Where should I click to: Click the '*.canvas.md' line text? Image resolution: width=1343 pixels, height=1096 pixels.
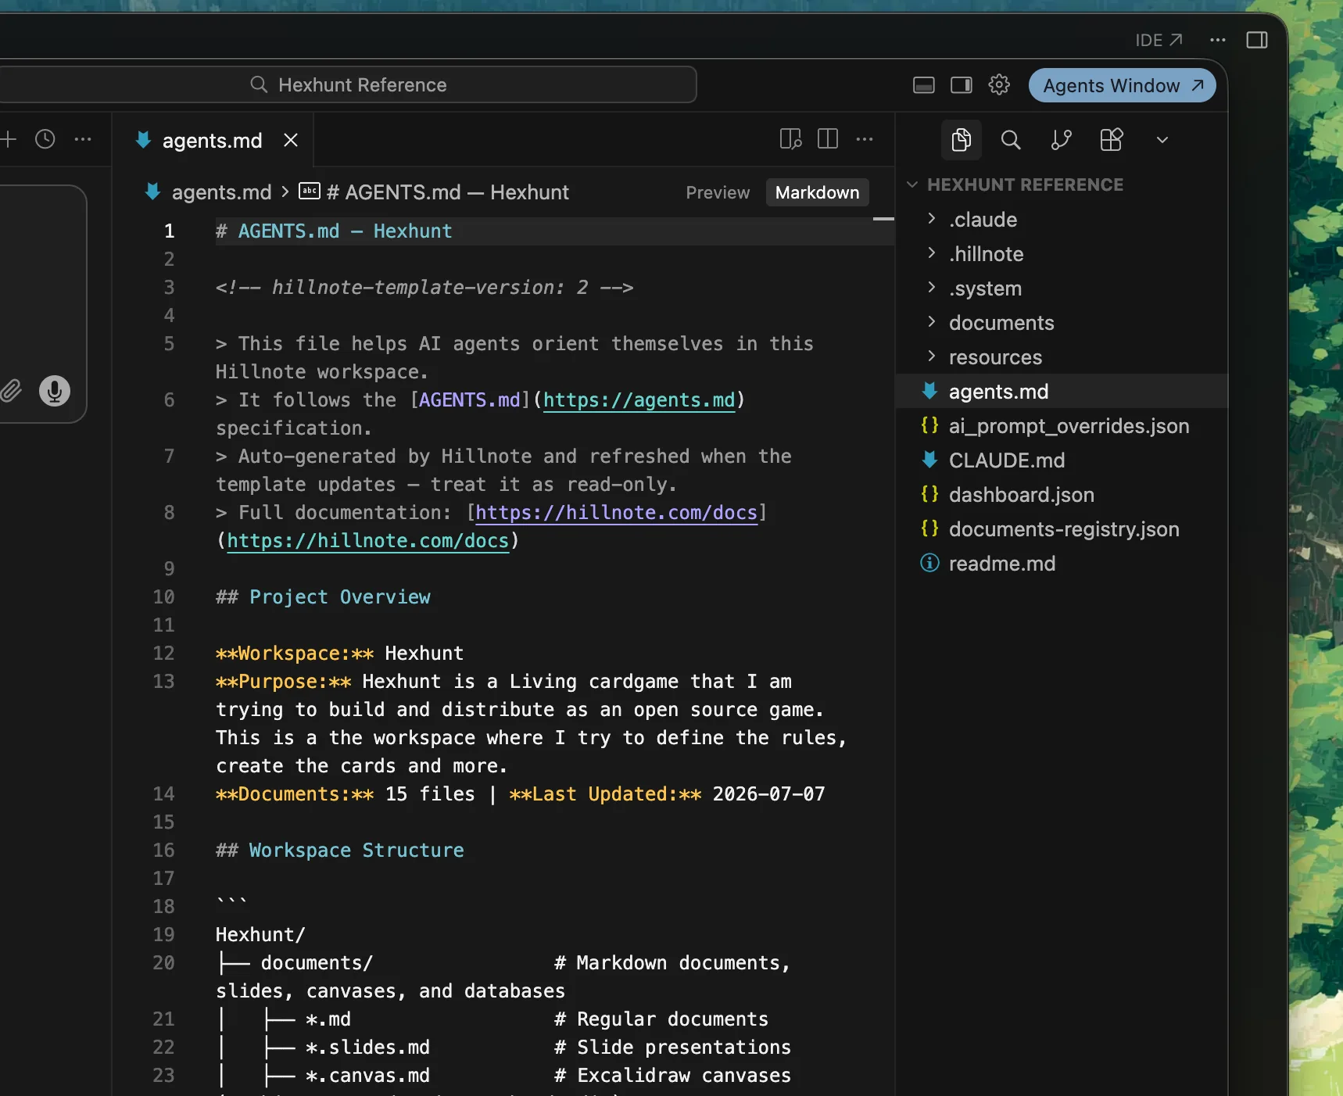click(367, 1076)
